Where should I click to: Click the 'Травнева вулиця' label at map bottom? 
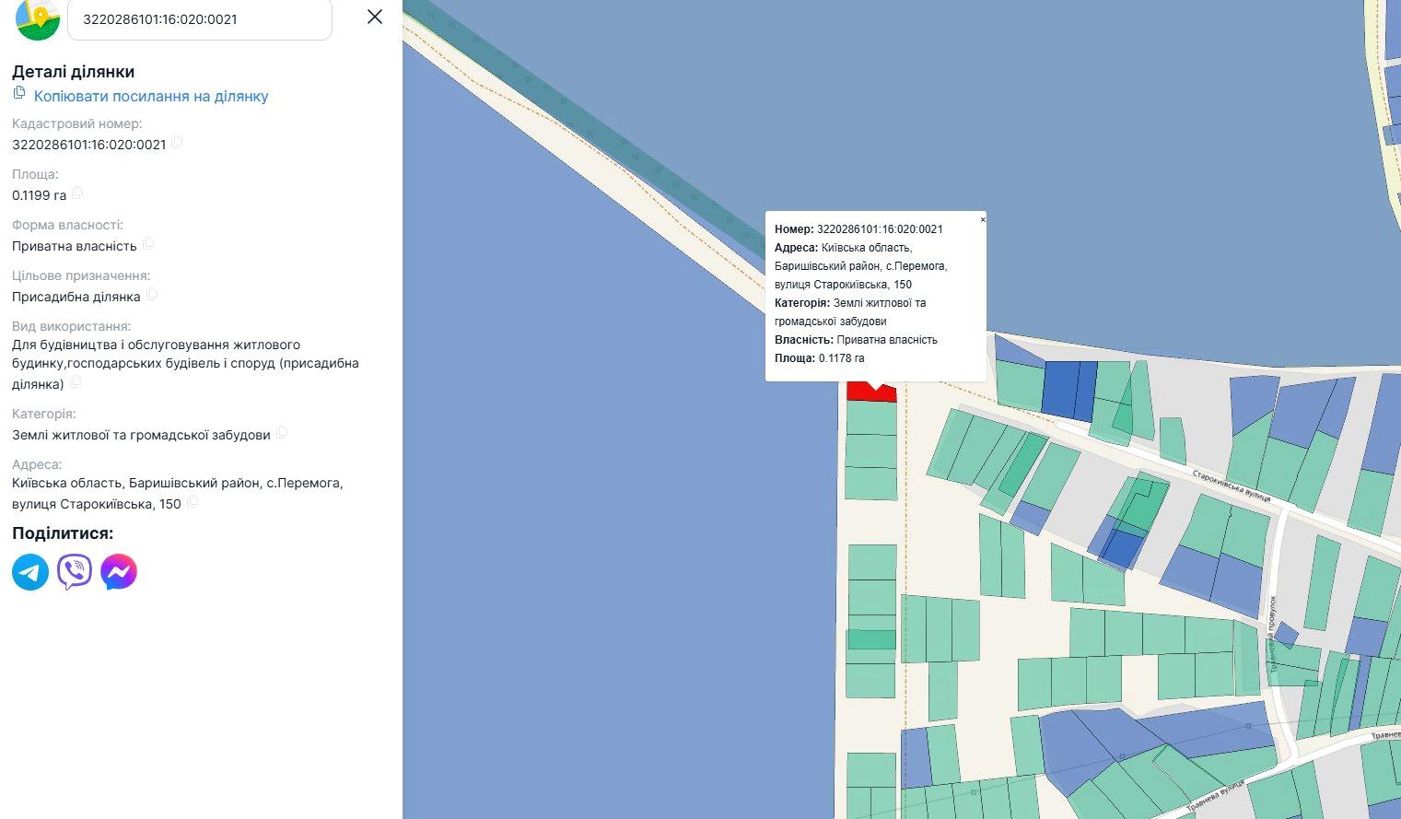[1215, 795]
